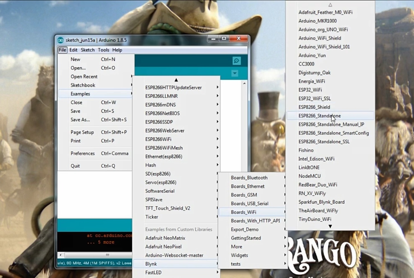Expand ESP8266SSDP examples
The image size is (414, 278).
176,122
